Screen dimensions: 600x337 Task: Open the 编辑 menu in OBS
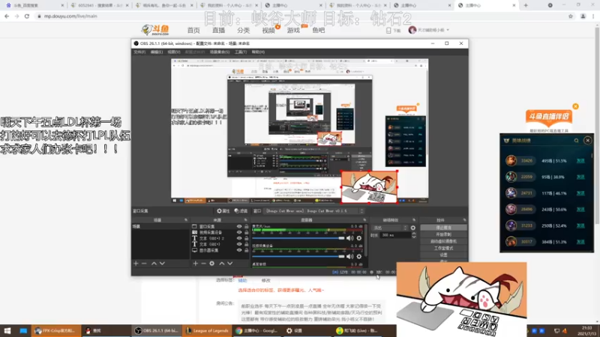point(157,52)
